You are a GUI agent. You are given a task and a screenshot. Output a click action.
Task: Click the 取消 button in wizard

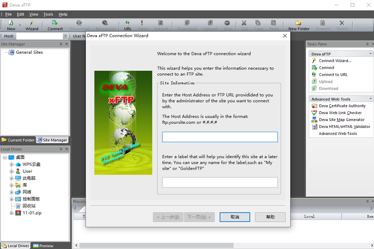tap(235, 217)
